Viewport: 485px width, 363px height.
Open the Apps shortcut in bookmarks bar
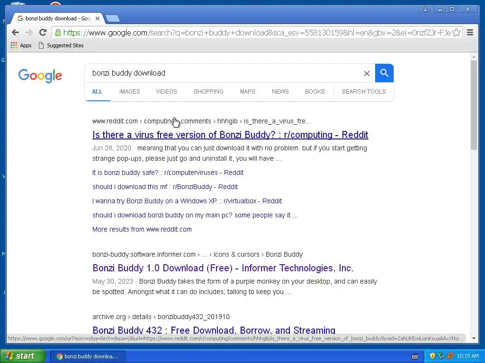21,45
